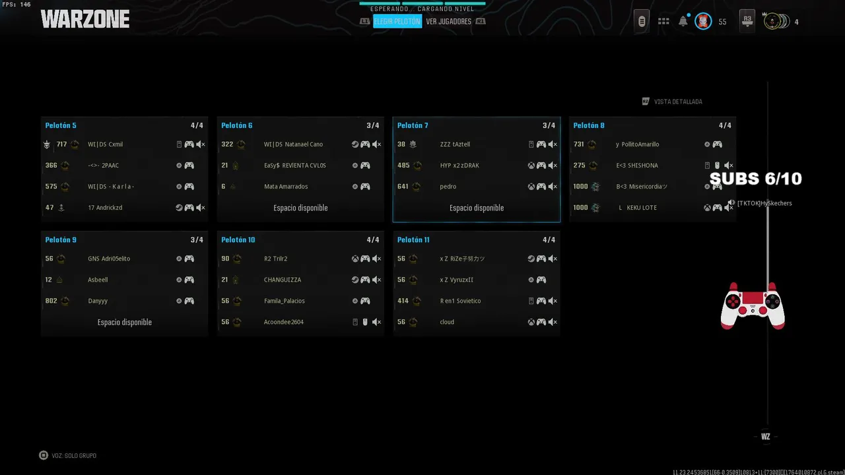Screen dimensions: 845x475
Task: Click controller icon for Mata Amarrados
Action: [x=365, y=187]
